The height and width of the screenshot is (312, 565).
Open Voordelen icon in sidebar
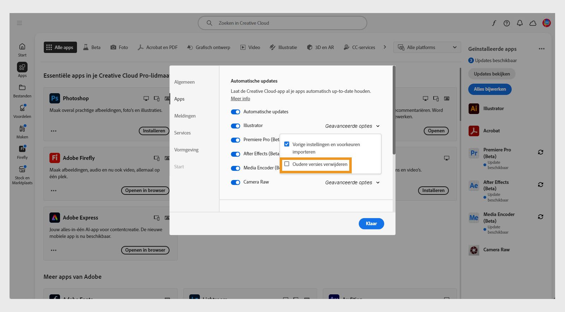click(x=22, y=108)
